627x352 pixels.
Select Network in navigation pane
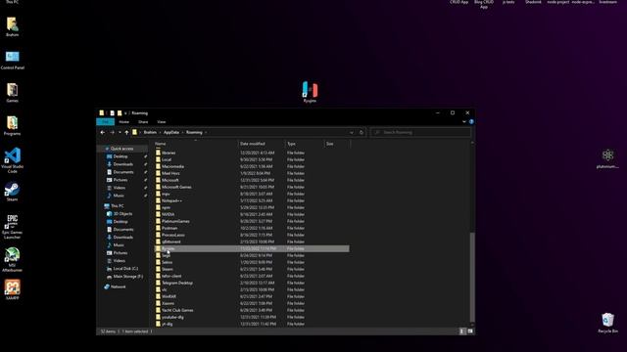[x=116, y=286]
